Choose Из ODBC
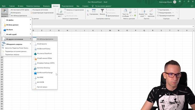The width and height of the screenshot is (195, 110). click(45, 77)
